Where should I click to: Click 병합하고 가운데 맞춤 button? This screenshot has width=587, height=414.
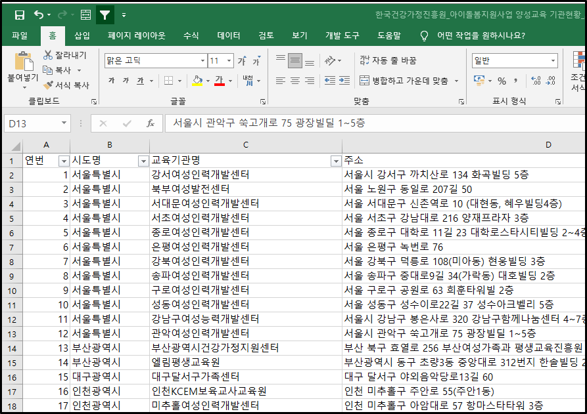pyautogui.click(x=404, y=81)
